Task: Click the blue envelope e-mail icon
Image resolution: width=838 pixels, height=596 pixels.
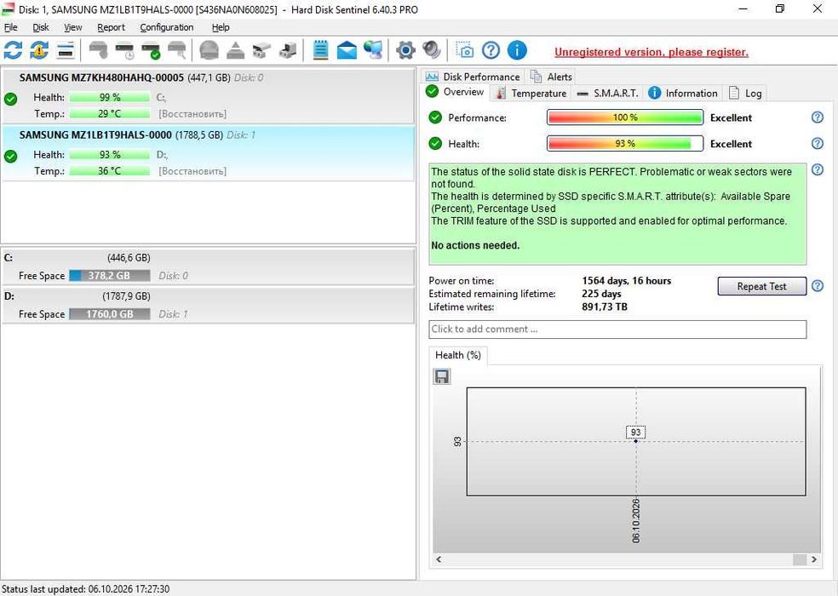Action: pos(347,51)
